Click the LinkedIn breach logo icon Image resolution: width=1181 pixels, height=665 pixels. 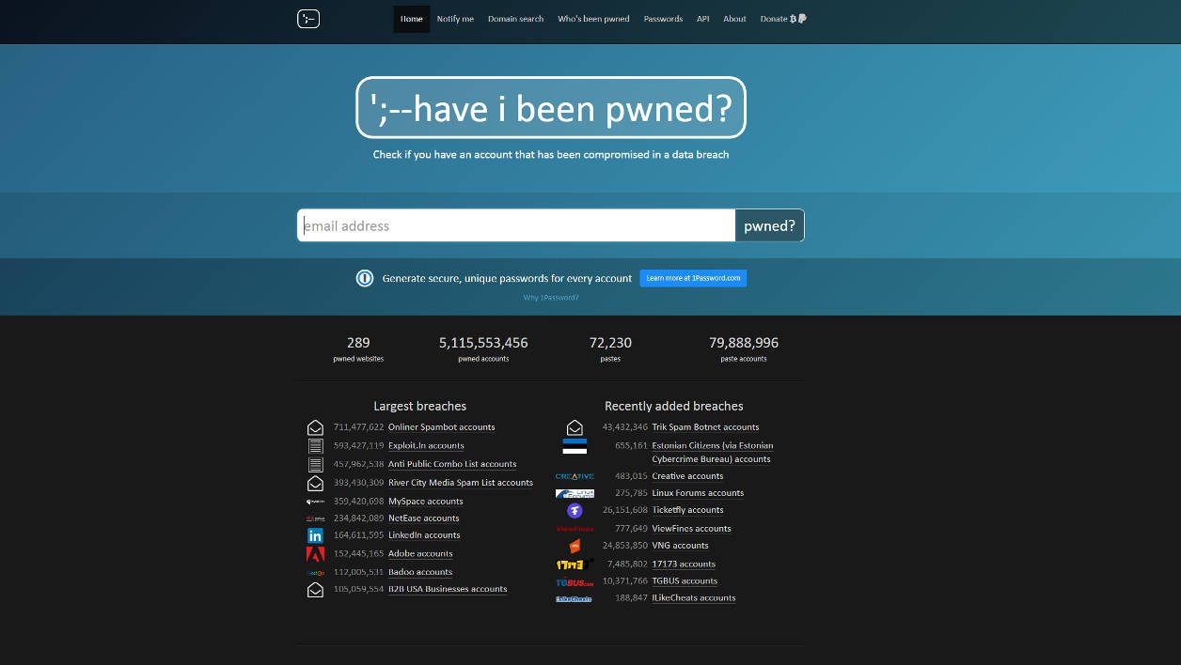coord(315,535)
